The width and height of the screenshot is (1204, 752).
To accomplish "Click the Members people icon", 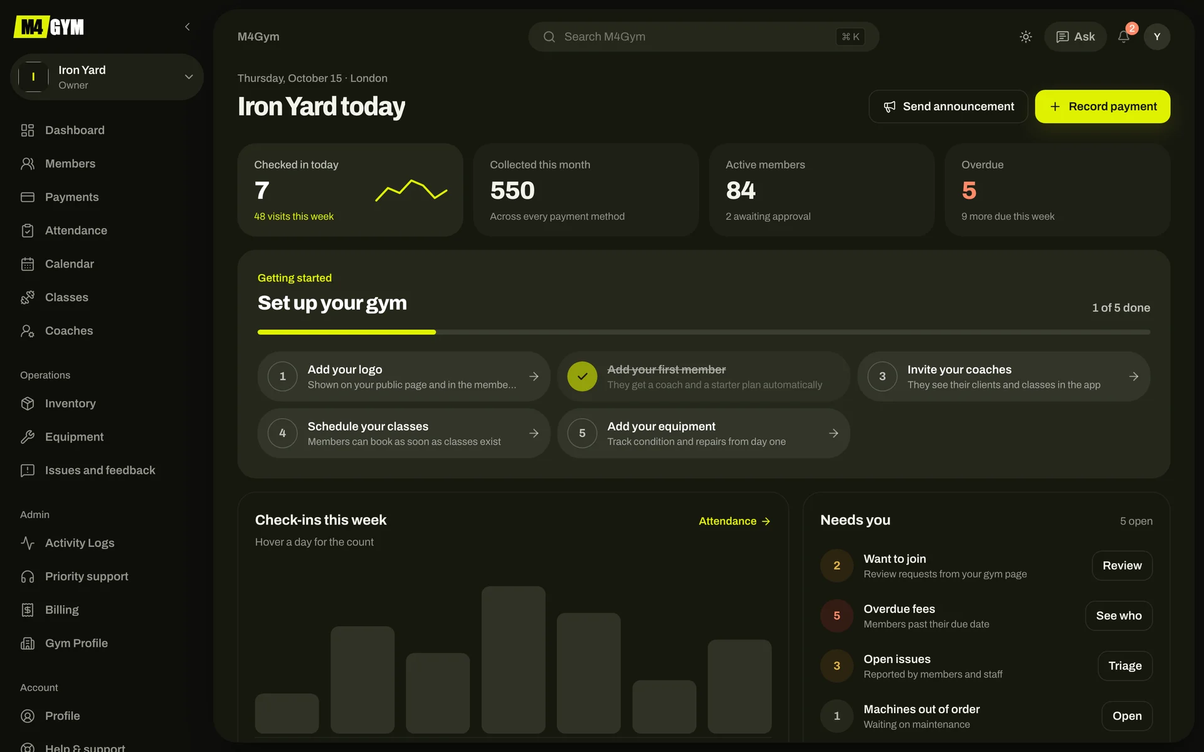I will coord(28,164).
